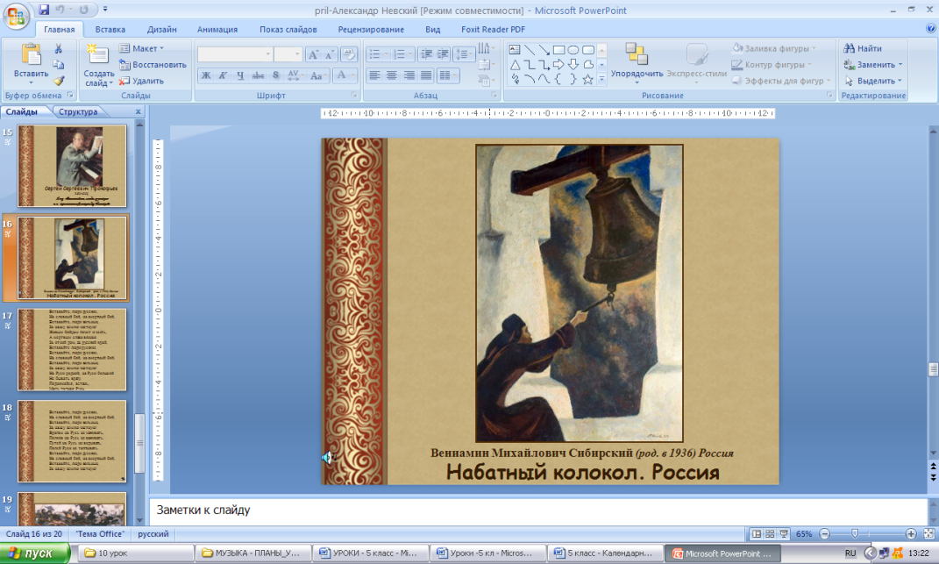Screen dimensions: 939x564
Task: Select the Text Box shape in the gallery
Action: (x=515, y=50)
